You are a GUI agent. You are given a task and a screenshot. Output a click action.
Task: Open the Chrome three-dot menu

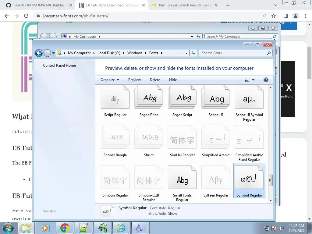pyautogui.click(x=305, y=16)
